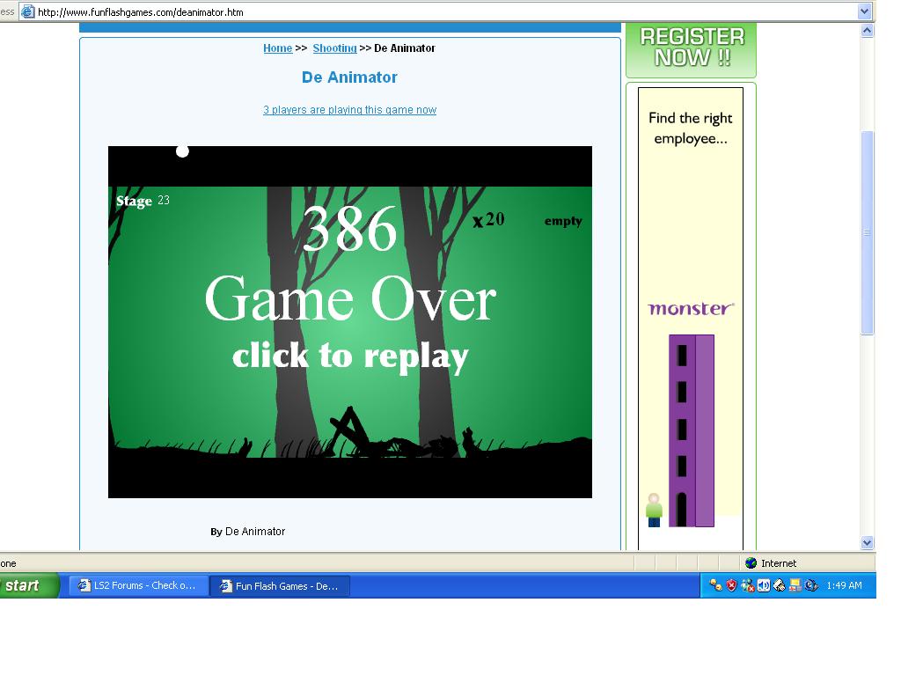Click the Windows Messenger tray icon with red X
The width and height of the screenshot is (901, 676).
pos(747,585)
